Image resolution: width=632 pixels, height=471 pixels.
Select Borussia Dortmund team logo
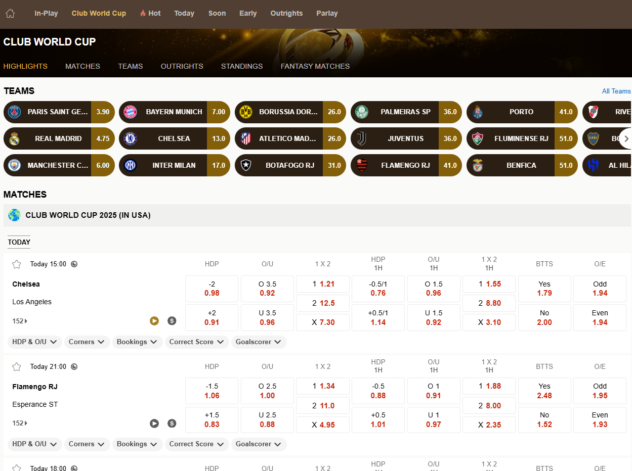click(x=246, y=112)
